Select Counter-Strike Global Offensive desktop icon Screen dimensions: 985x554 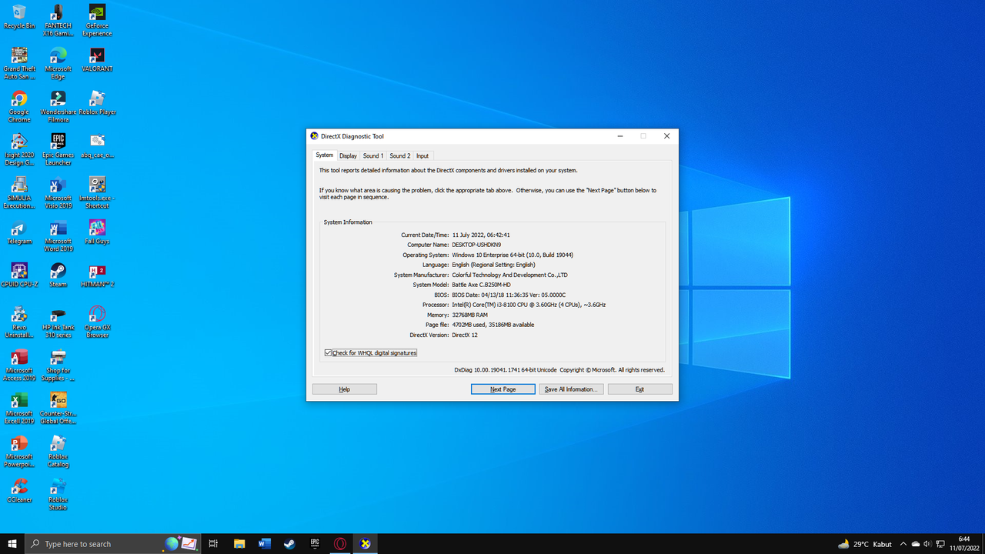coord(58,409)
